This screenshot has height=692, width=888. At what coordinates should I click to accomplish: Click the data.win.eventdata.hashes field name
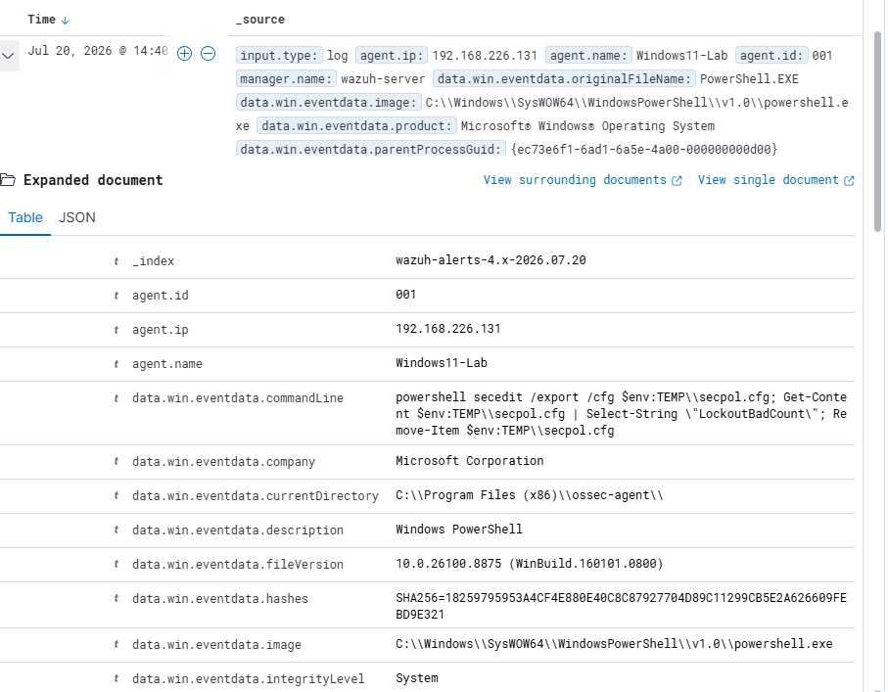coord(220,599)
